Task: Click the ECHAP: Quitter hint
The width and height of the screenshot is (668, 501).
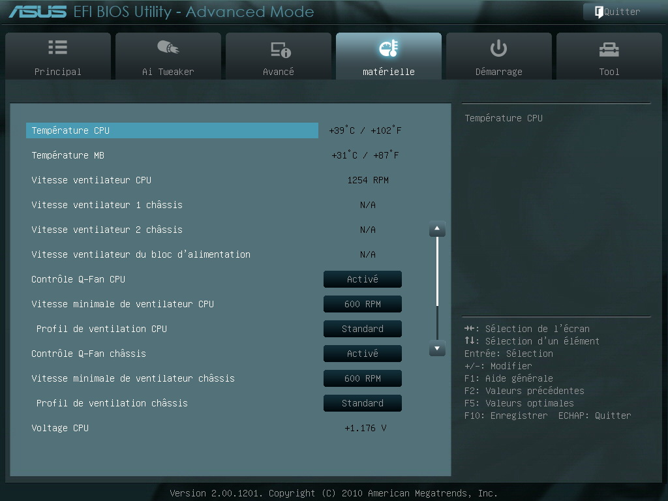Action: tap(595, 416)
